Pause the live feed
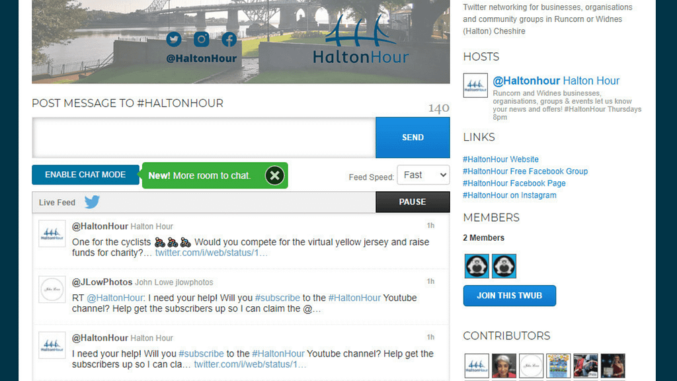This screenshot has height=381, width=677. coord(413,202)
